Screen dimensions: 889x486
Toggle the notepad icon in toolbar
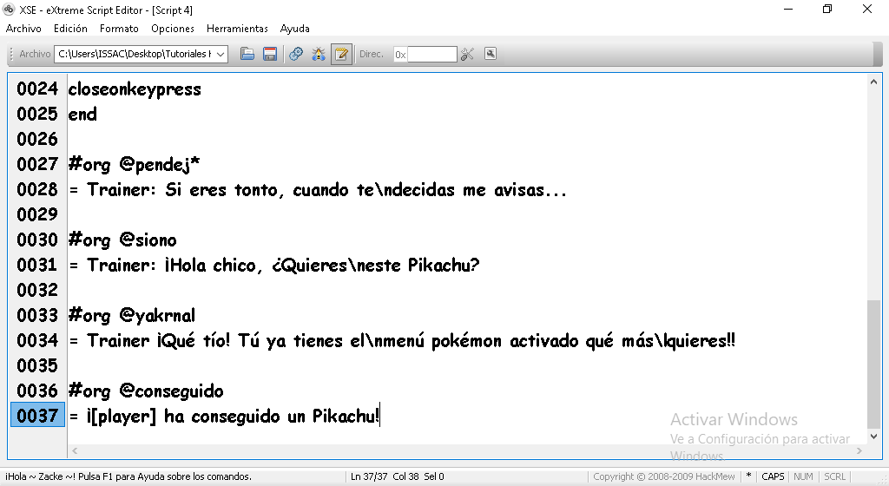pos(341,54)
